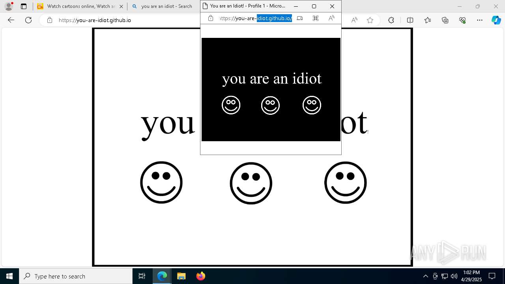Close the popup 'You are an Idiot!' window

pyautogui.click(x=332, y=6)
